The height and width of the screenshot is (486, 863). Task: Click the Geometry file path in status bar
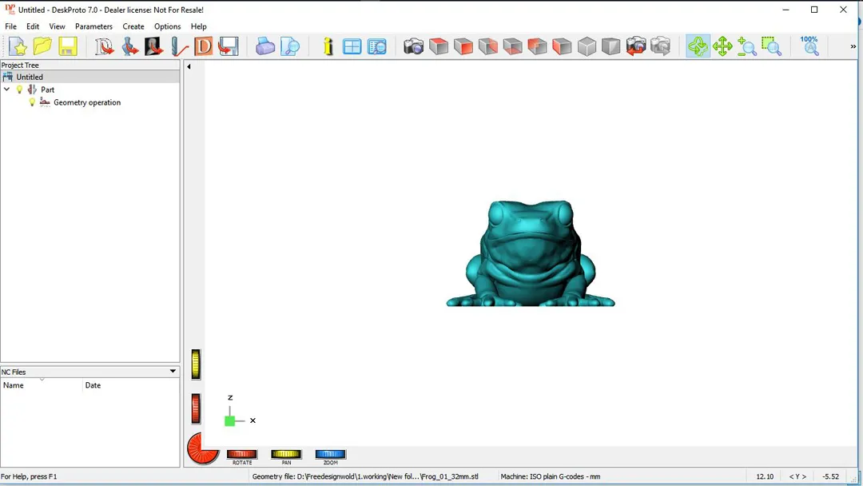click(x=365, y=476)
